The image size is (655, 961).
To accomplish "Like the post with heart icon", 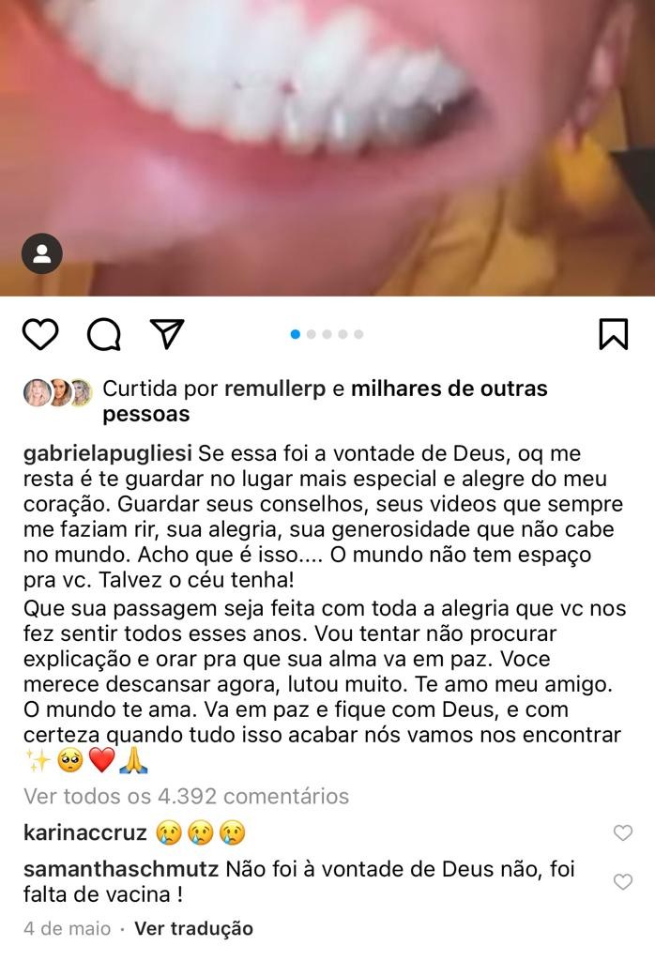I will click(40, 334).
